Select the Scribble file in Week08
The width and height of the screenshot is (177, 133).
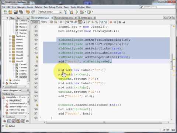22,74
